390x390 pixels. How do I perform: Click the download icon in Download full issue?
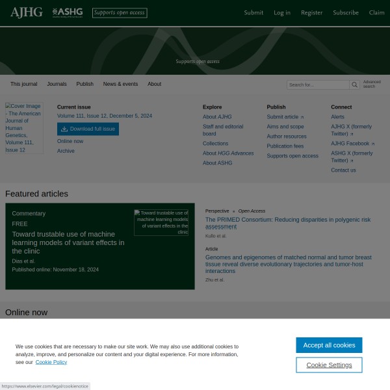[64, 129]
